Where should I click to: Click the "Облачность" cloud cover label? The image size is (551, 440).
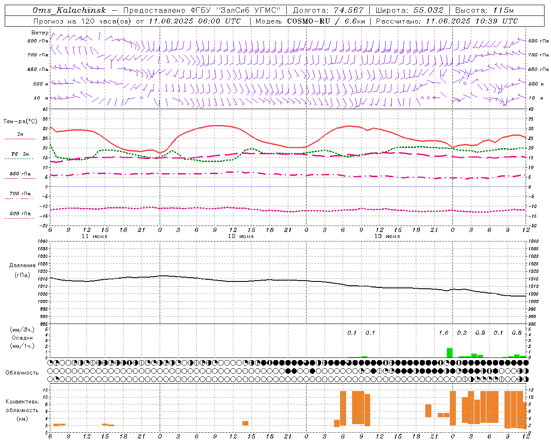[x=22, y=373]
